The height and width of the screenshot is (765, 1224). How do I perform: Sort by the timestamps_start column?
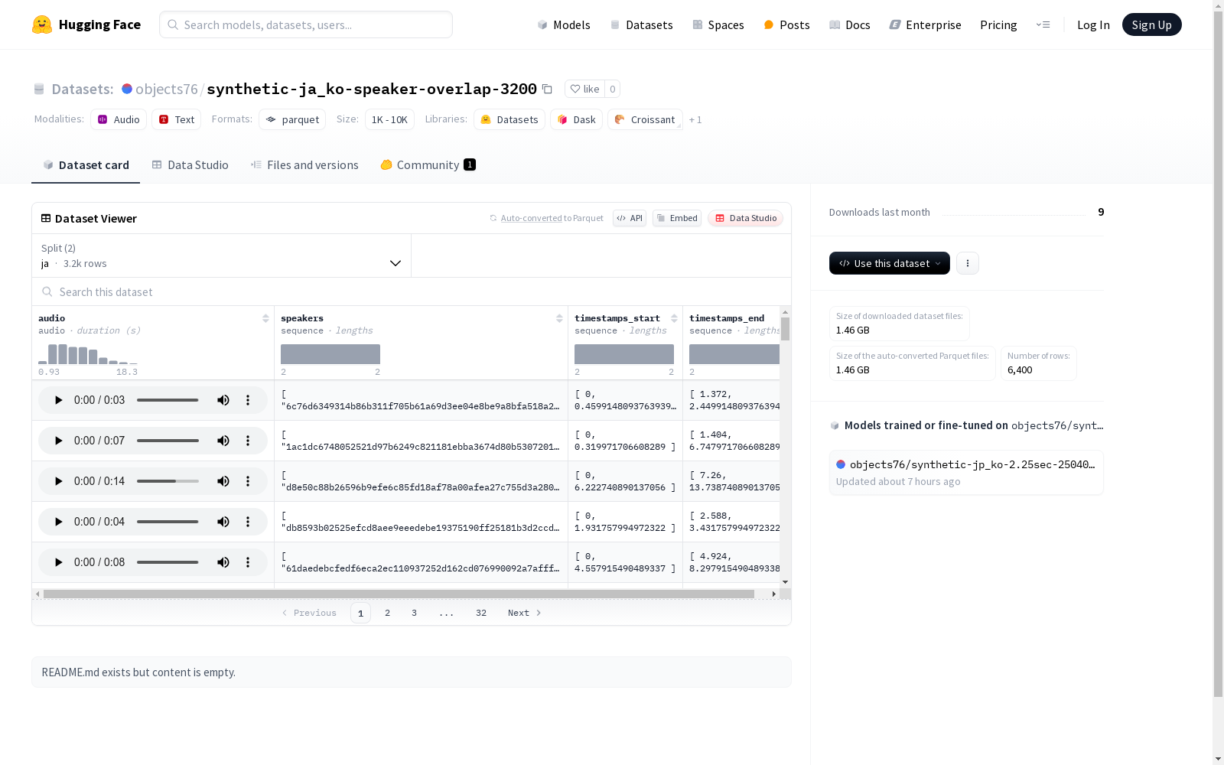pos(674,318)
